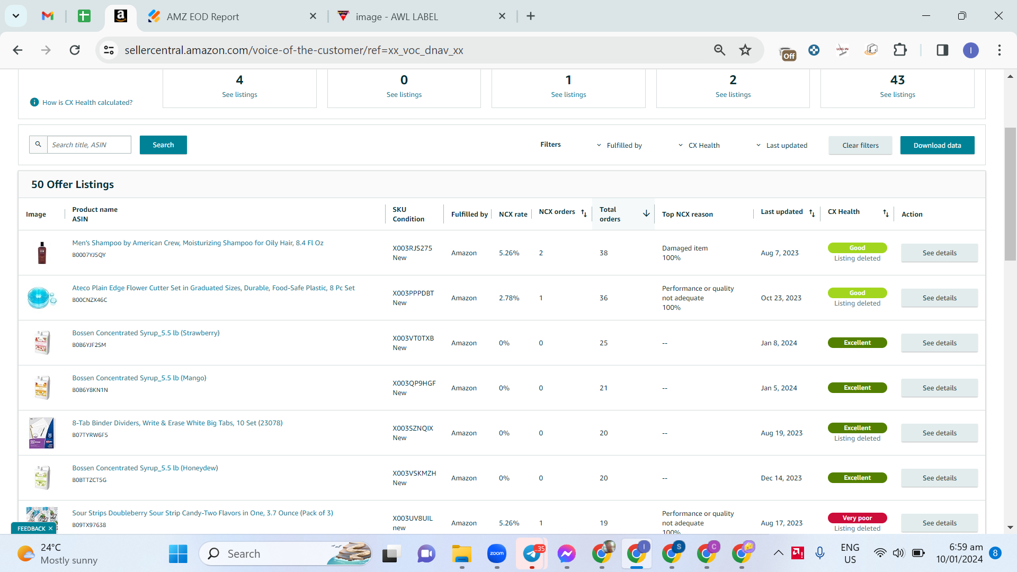Open See listings under the count 4
Screen dimensions: 1017x572
(x=239, y=94)
